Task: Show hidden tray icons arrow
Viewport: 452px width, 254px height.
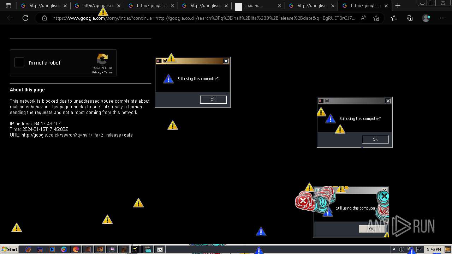Action: 394,249
